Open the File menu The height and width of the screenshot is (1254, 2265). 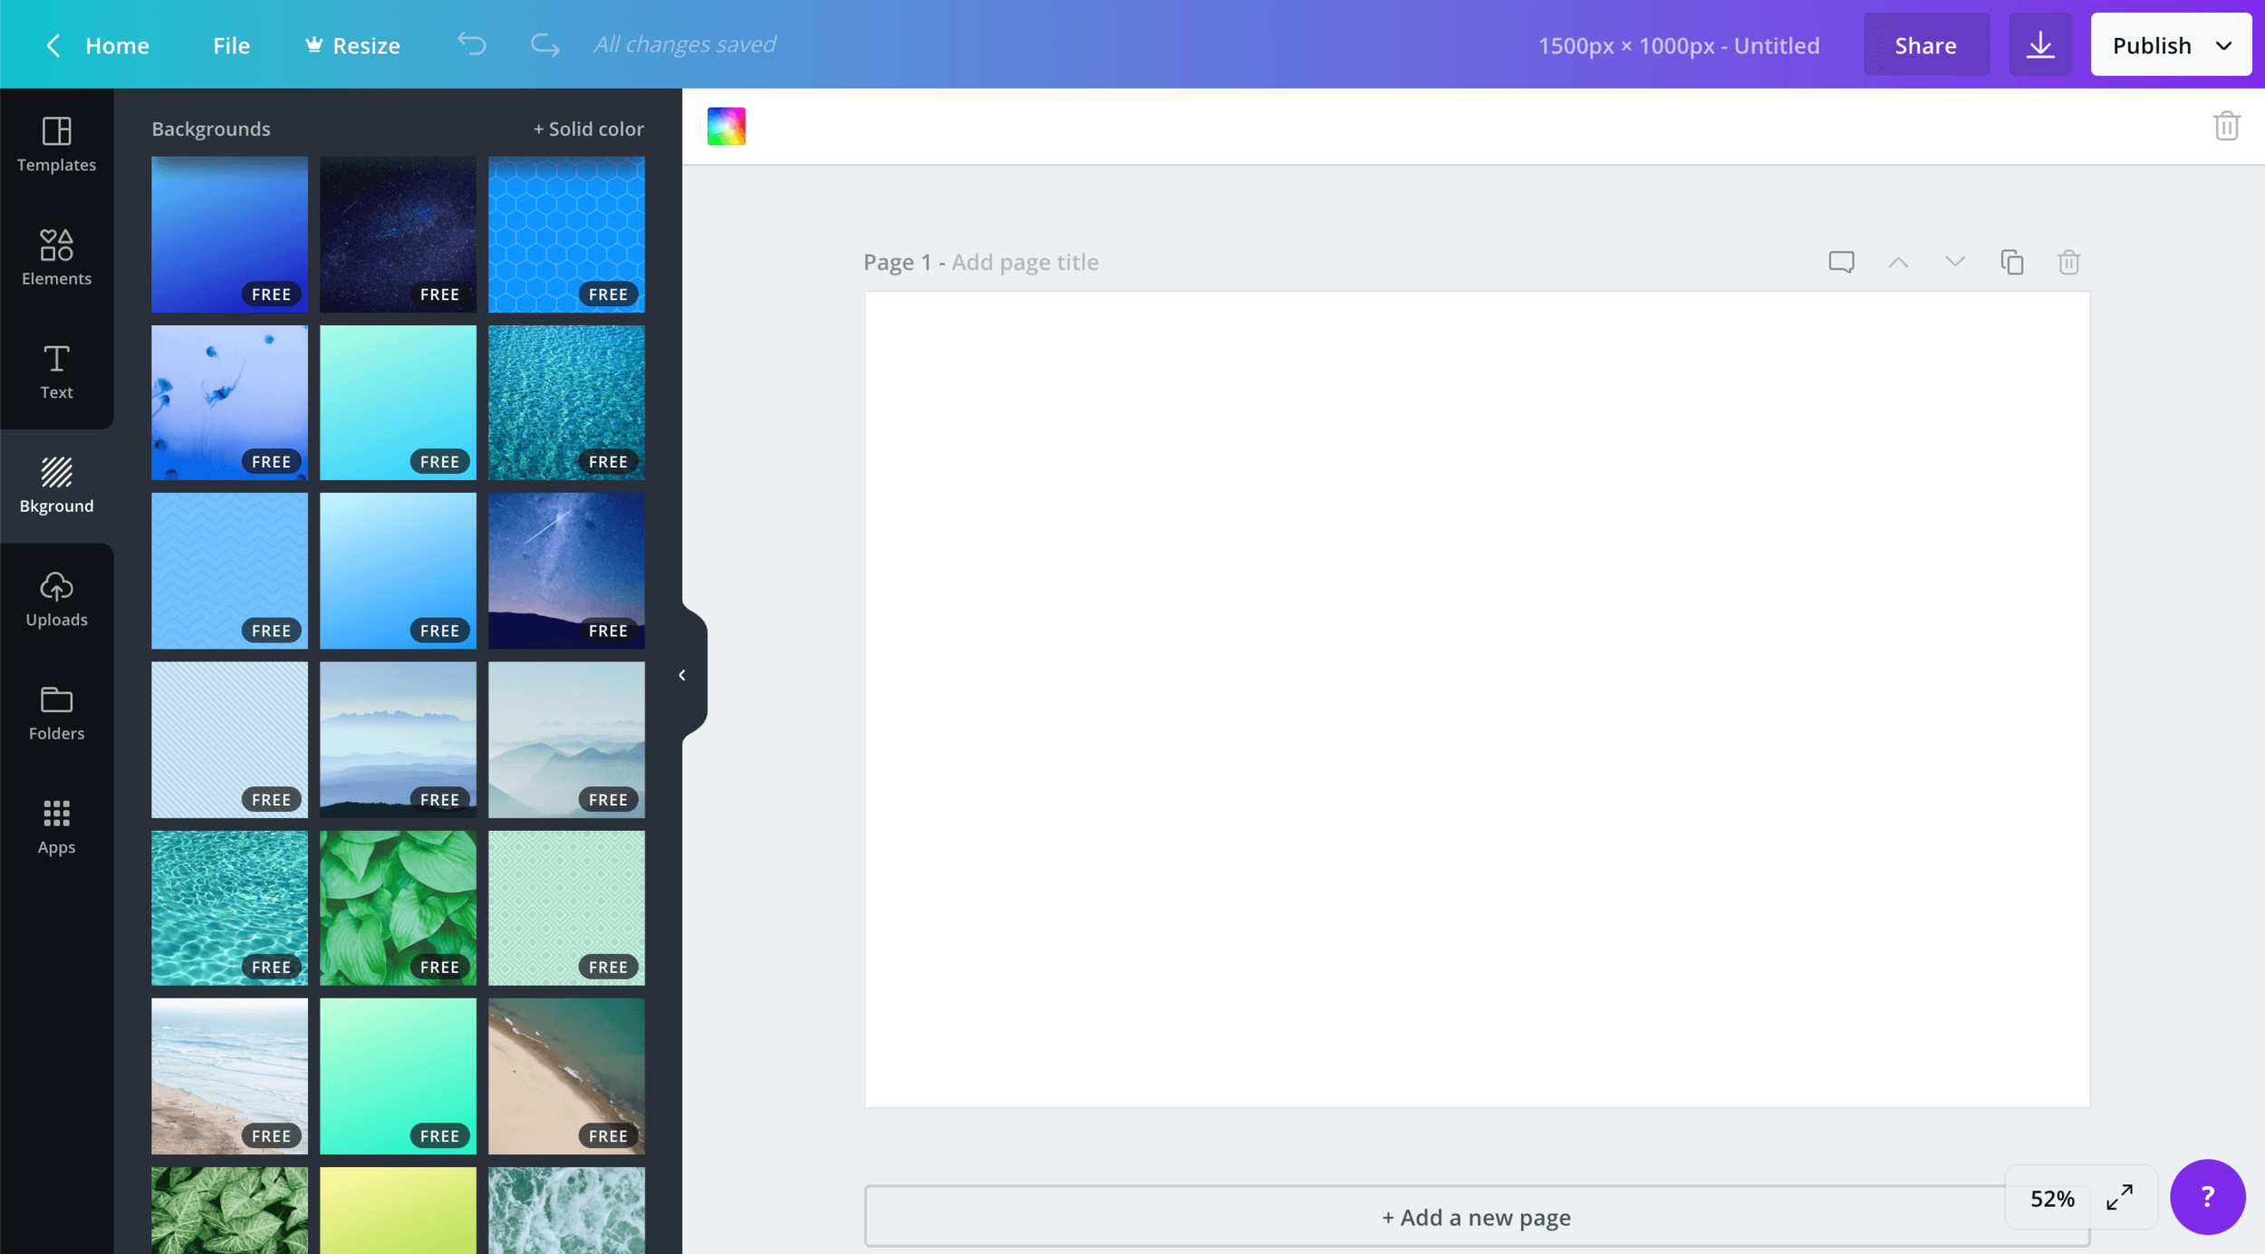231,44
